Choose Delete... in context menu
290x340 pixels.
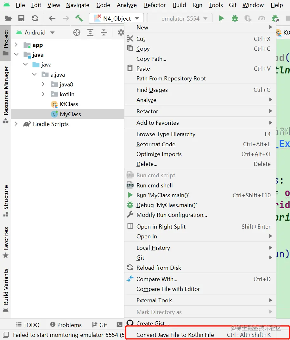tap(200, 164)
